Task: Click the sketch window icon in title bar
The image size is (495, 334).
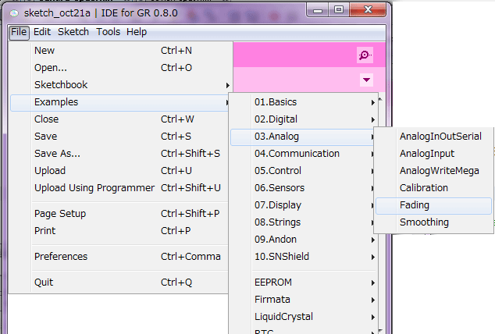Action: click(x=14, y=9)
